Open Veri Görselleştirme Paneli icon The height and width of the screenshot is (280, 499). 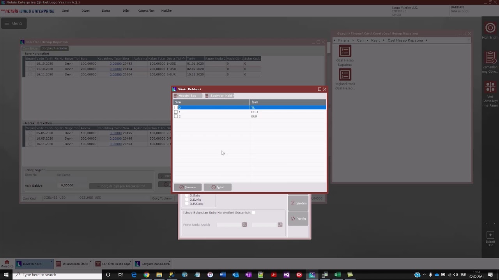click(x=490, y=87)
